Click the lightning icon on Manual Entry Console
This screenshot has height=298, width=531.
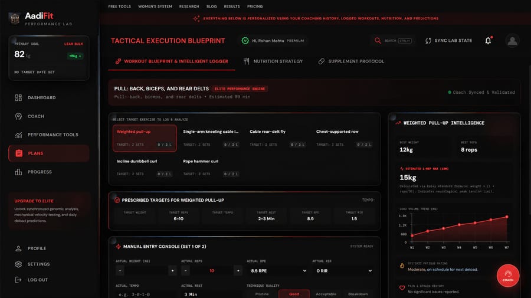coord(118,247)
